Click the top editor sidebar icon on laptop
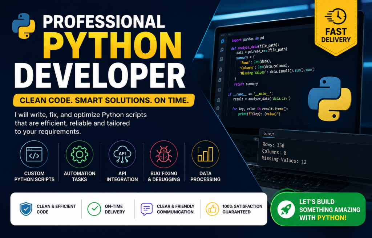The image size is (372, 238). click(x=223, y=41)
